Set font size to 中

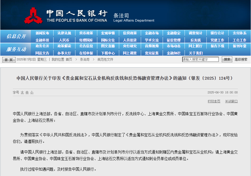(x=27, y=92)
